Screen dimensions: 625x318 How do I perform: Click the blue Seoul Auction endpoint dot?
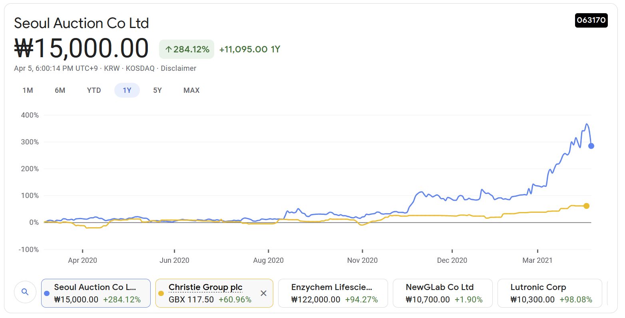[591, 146]
